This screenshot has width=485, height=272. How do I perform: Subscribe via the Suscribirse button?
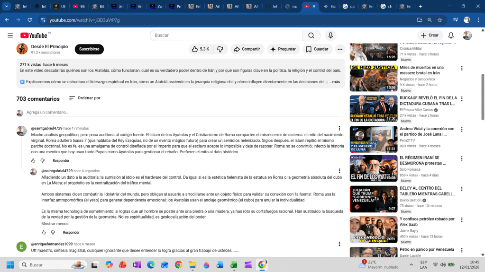point(89,49)
